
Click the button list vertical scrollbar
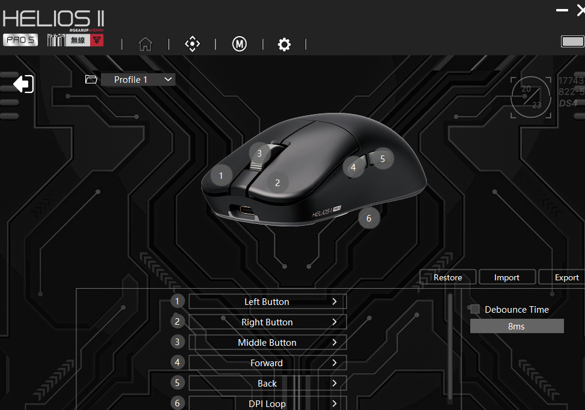(x=450, y=349)
